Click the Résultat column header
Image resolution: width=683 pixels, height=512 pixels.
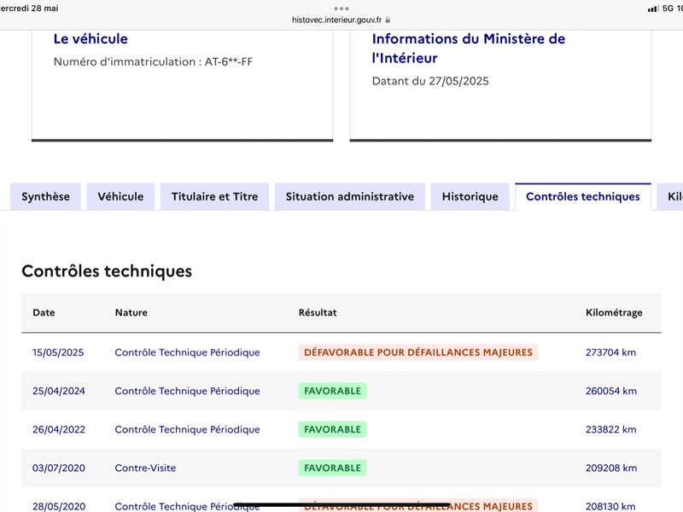pos(318,312)
